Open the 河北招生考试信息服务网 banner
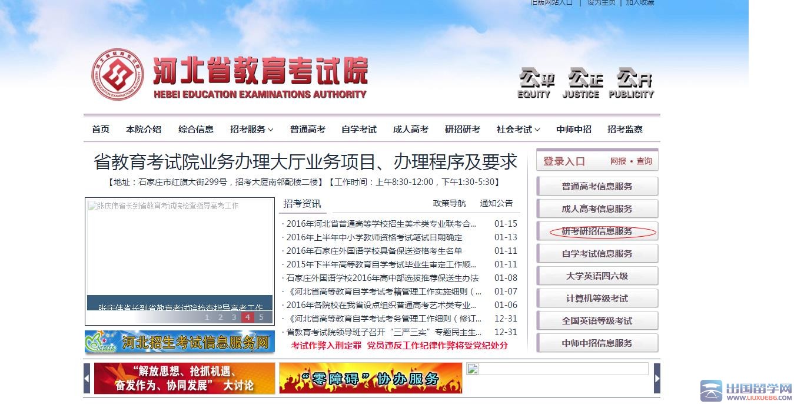Image resolution: width=794 pixels, height=404 pixels. click(180, 342)
